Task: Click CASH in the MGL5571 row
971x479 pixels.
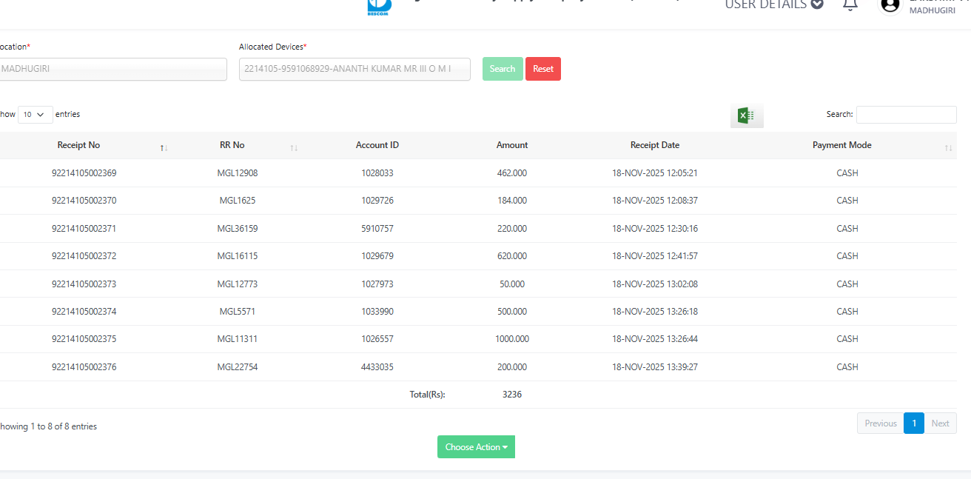Action: [847, 312]
